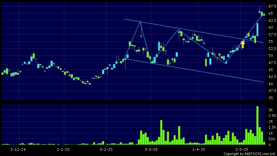The width and height of the screenshot is (277, 156).
Task: Select the 65 price axis label
Action: click(271, 13)
